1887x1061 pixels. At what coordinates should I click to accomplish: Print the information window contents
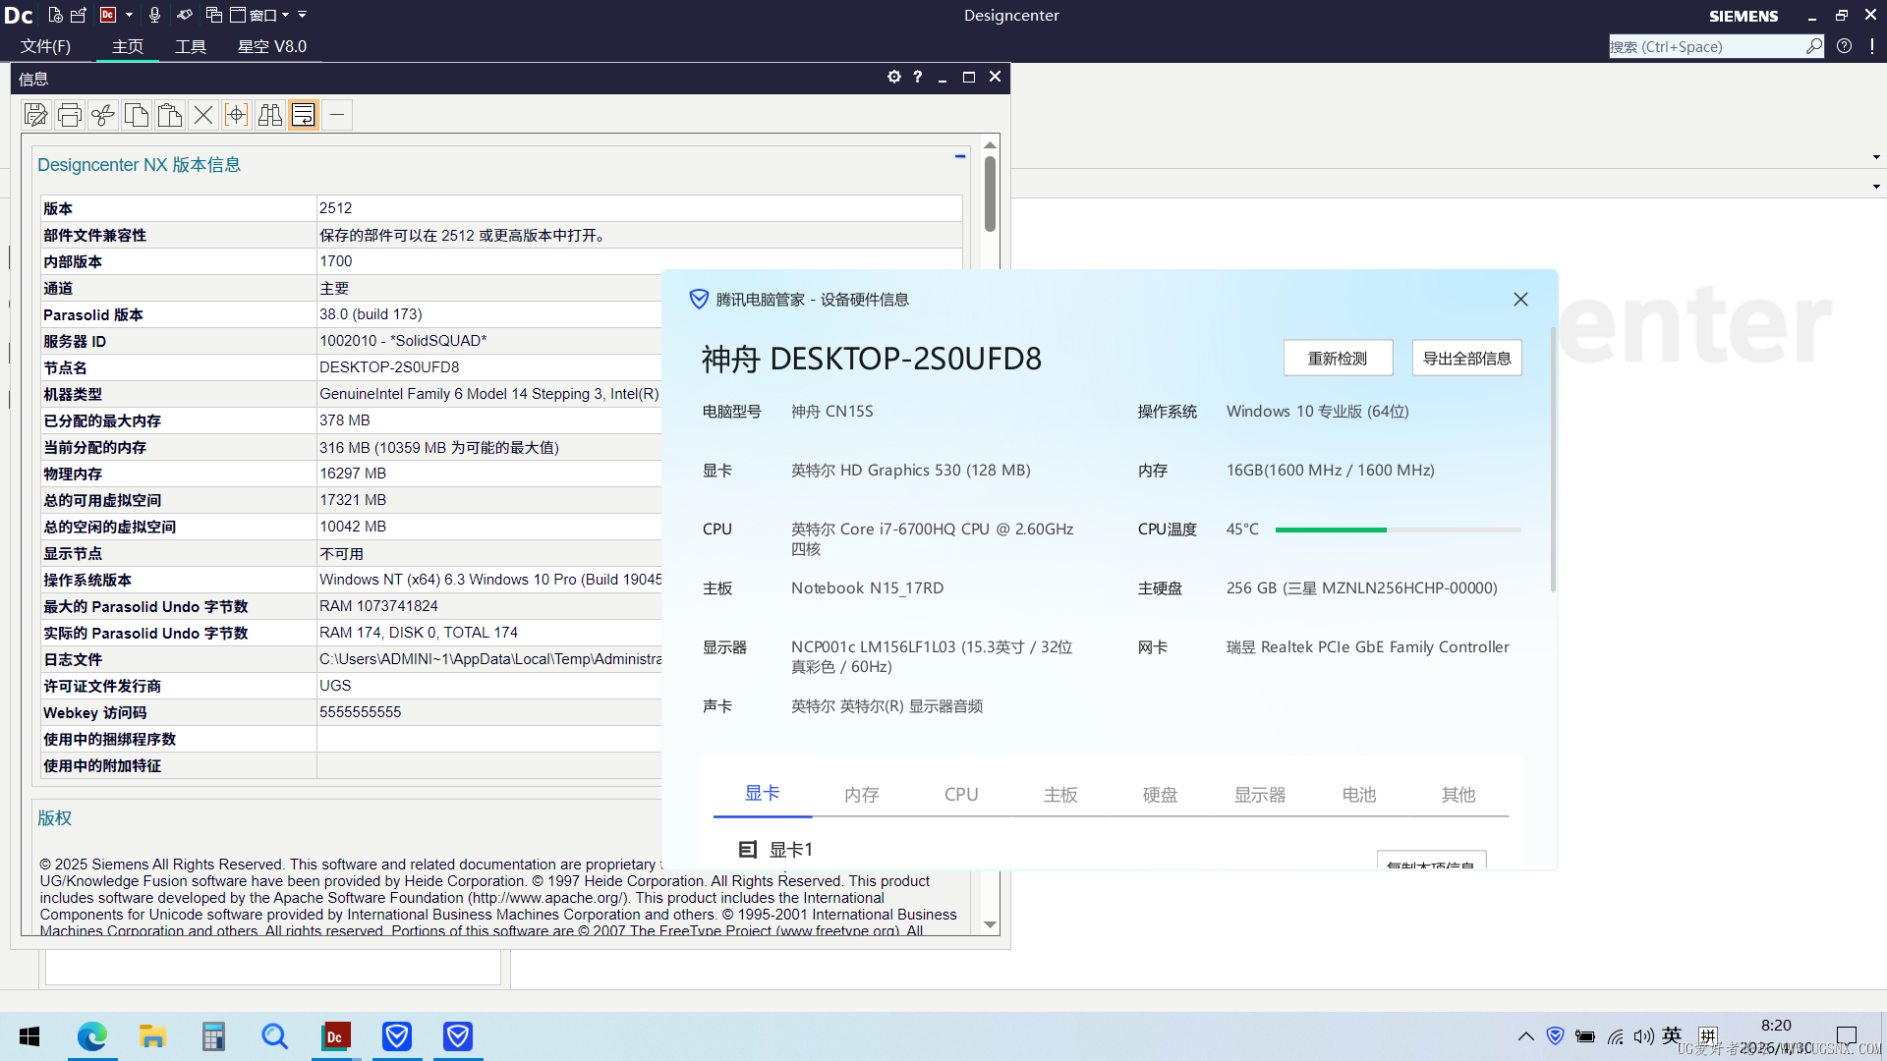(x=70, y=115)
